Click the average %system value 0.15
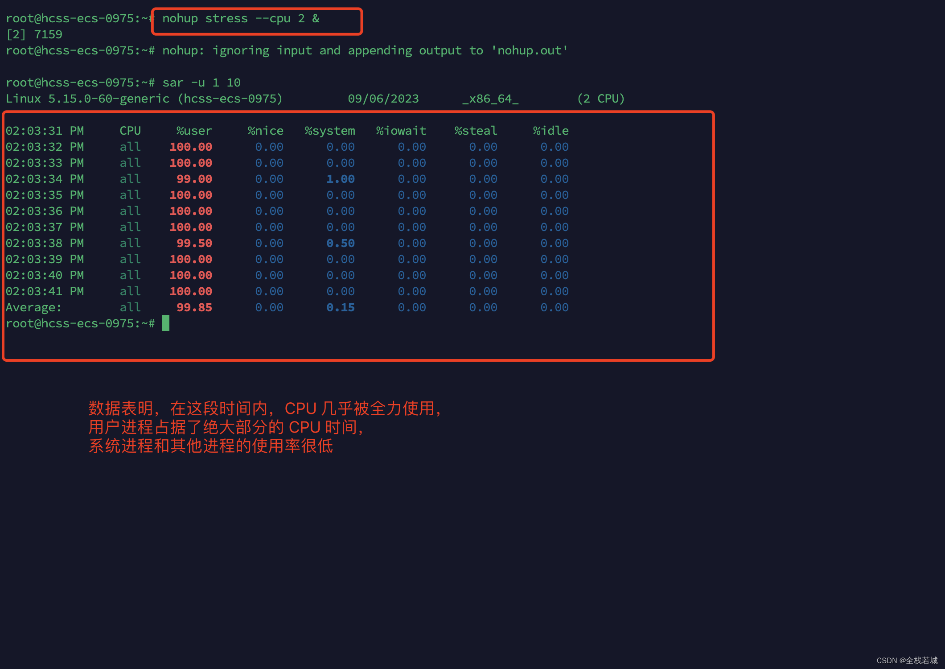 coord(341,308)
